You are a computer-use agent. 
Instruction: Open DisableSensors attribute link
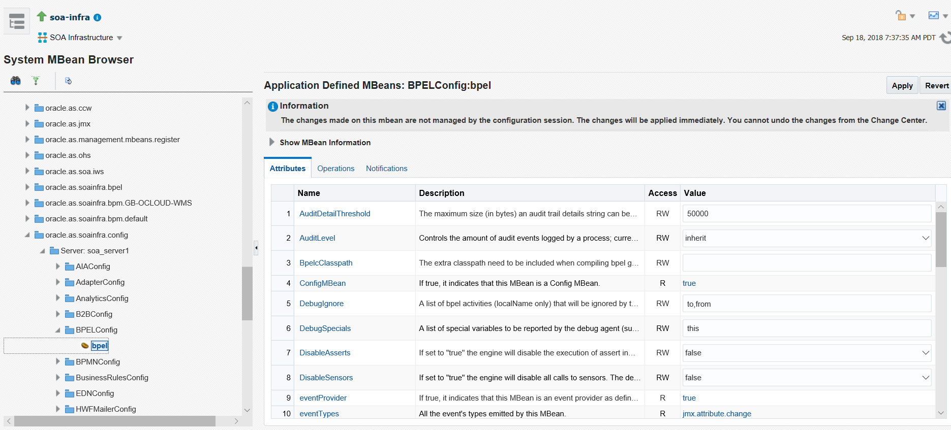(x=326, y=378)
